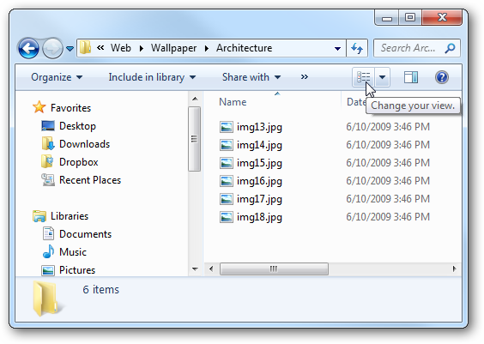The width and height of the screenshot is (484, 344).
Task: Open the Documents library
Action: [x=85, y=234]
